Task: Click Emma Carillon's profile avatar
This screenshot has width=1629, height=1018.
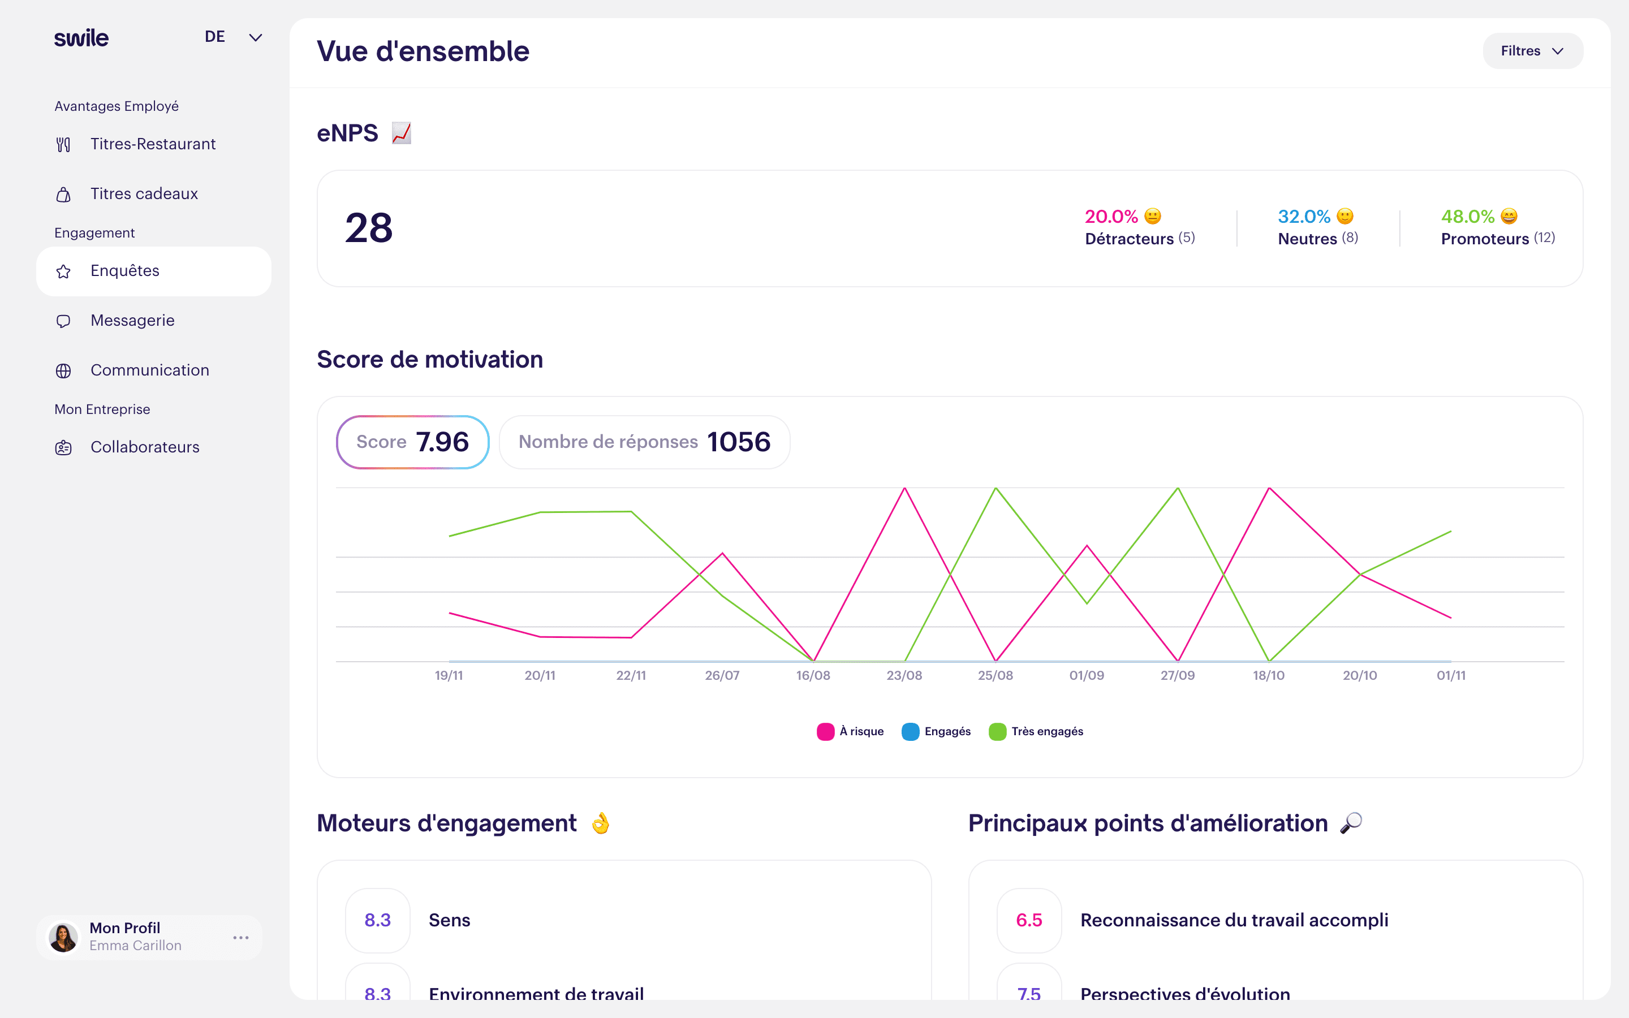Action: pyautogui.click(x=63, y=937)
